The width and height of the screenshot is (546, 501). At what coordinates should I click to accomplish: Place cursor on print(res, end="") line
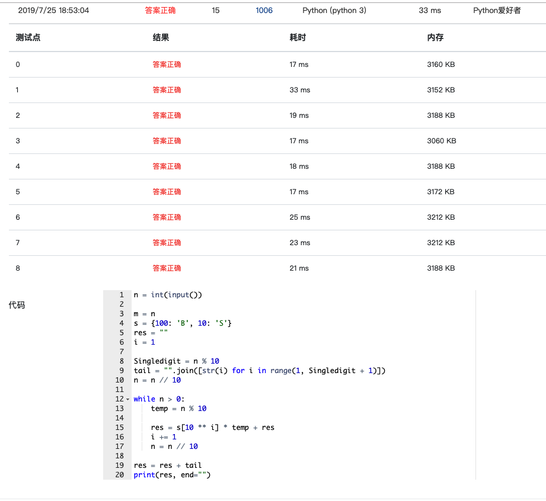[172, 475]
